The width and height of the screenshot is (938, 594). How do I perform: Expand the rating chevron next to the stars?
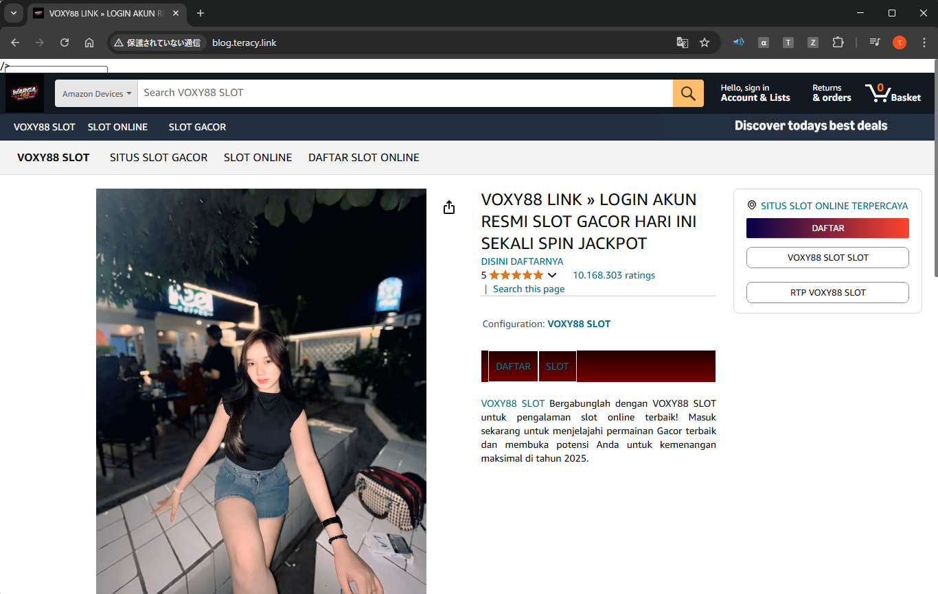[x=551, y=275]
